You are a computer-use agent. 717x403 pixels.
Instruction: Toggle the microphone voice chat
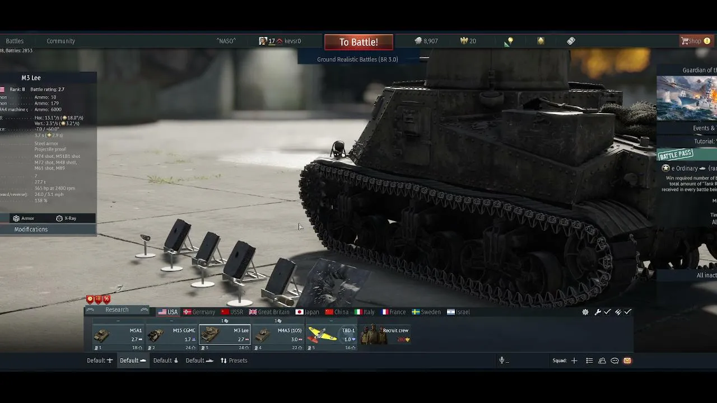click(x=502, y=360)
